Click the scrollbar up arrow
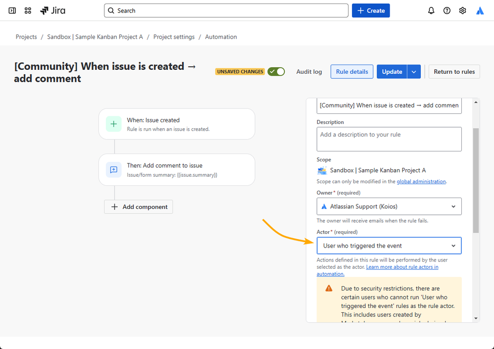494x349 pixels. point(476,102)
